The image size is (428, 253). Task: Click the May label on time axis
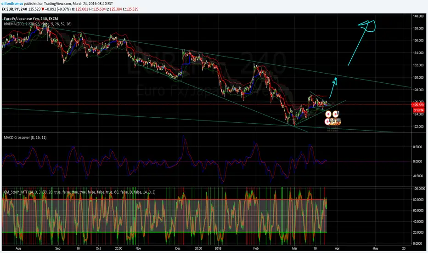(375, 248)
